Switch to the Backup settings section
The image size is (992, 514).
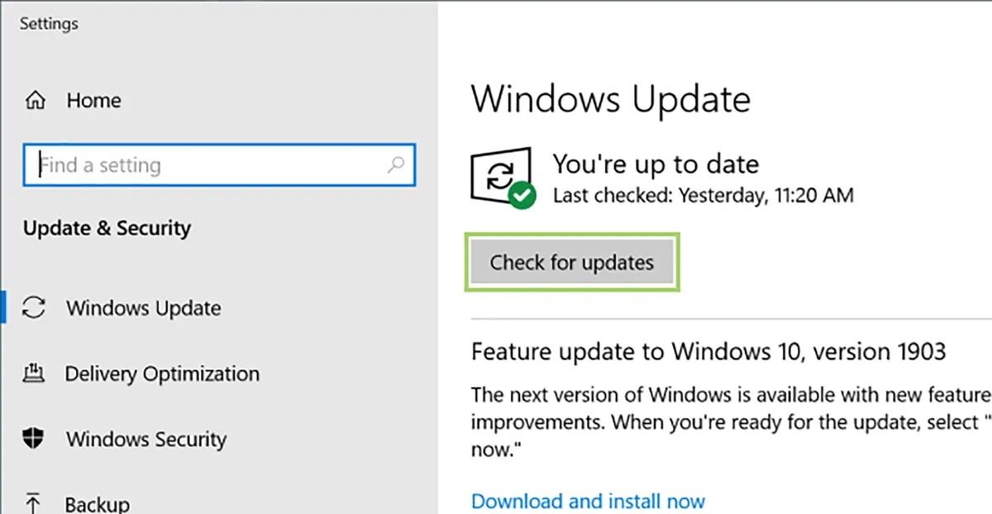pyautogui.click(x=97, y=502)
